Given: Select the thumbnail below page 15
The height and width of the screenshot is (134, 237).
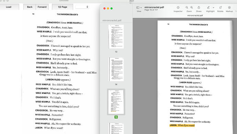Looking at the screenshot, I should 116,128.
